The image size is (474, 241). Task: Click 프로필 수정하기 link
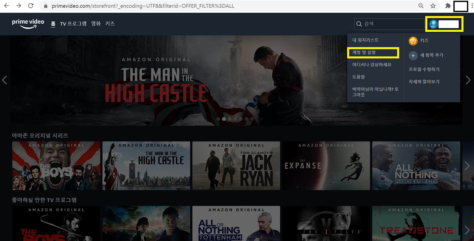click(x=424, y=69)
